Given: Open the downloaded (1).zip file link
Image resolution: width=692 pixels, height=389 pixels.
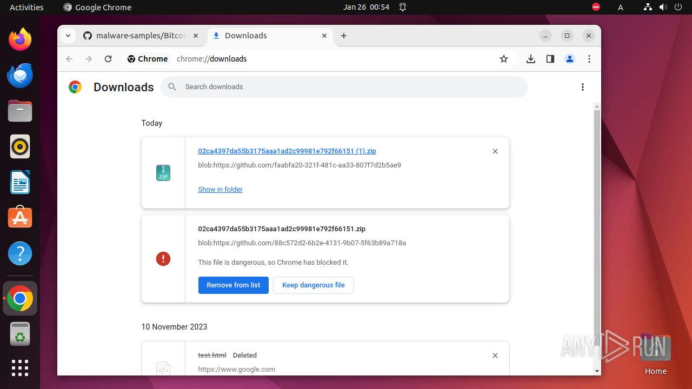Looking at the screenshot, I should [287, 151].
